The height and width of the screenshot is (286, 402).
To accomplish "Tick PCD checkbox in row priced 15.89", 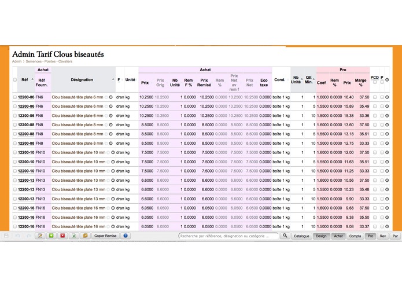I will [375, 106].
